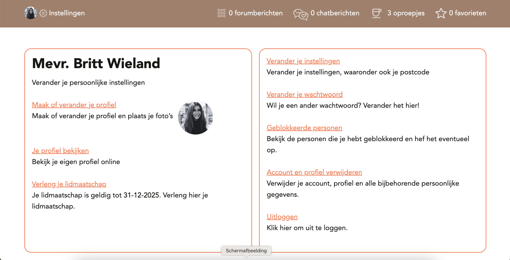Screen dimensions: 510x260
Task: Open 'Je profiel bekijken'
Action: coord(60,151)
